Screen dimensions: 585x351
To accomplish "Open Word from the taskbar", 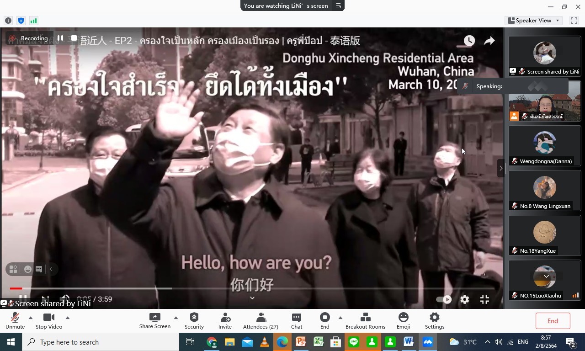I will coord(409,342).
